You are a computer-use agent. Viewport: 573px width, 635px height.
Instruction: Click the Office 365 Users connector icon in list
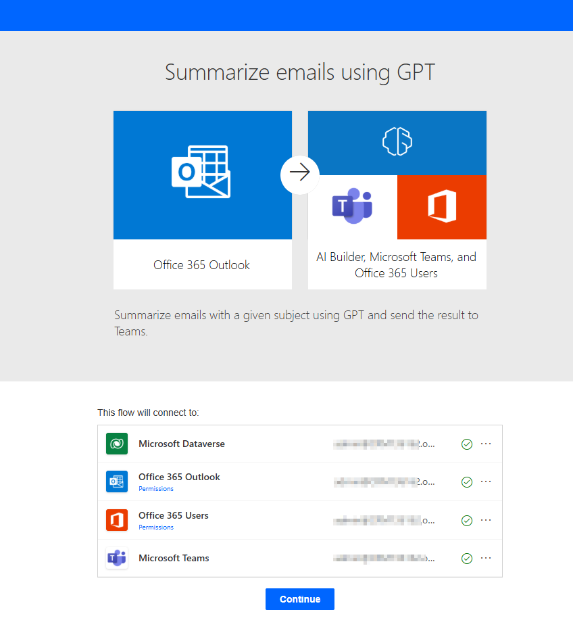tap(117, 520)
